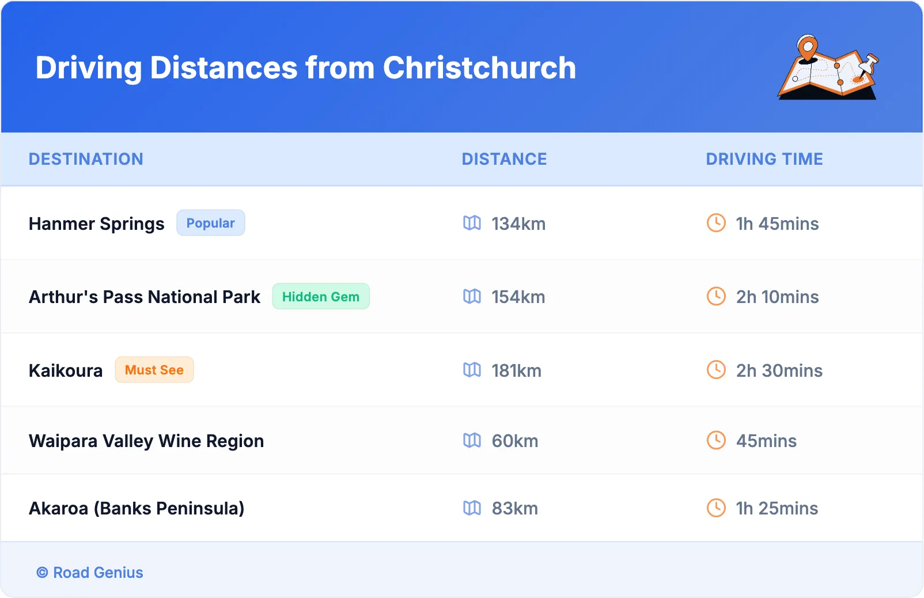Image resolution: width=924 pixels, height=598 pixels.
Task: Click the Hidden Gem badge
Action: (x=321, y=296)
